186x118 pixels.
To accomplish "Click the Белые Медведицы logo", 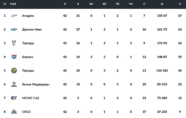I will (x=14, y=84).
